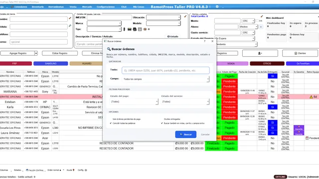Viewport: 319px width, 179px height.
Task: Cancel the Buscar órdenes dialog
Action: 205,134
